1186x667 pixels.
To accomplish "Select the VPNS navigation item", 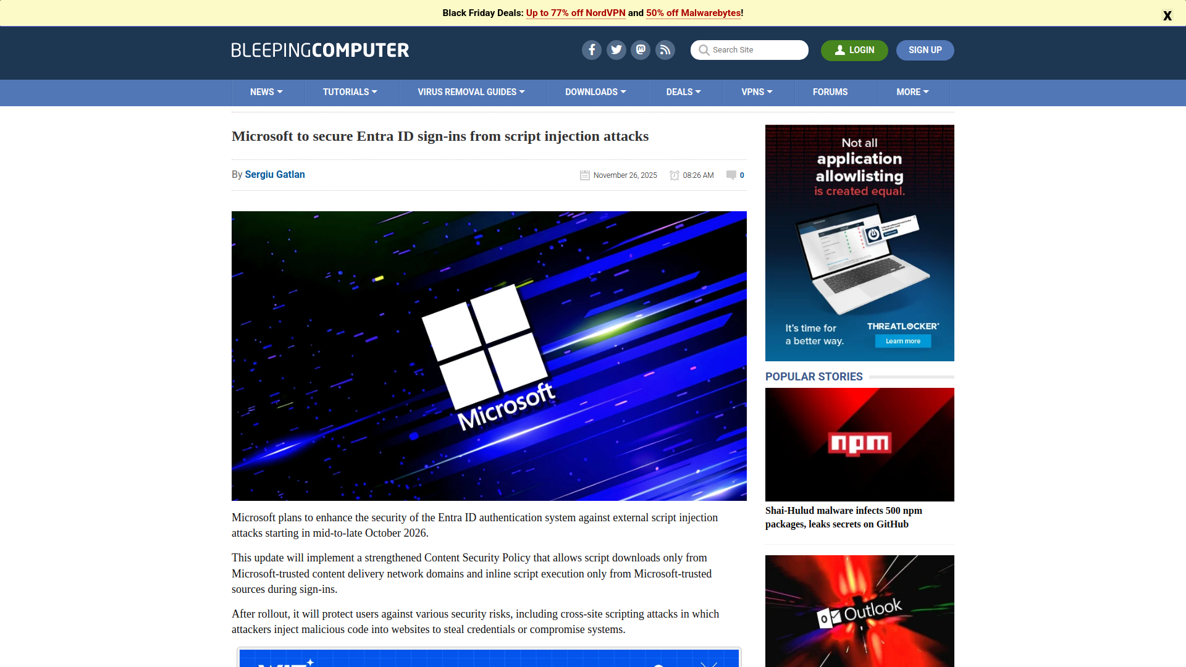I will [755, 92].
